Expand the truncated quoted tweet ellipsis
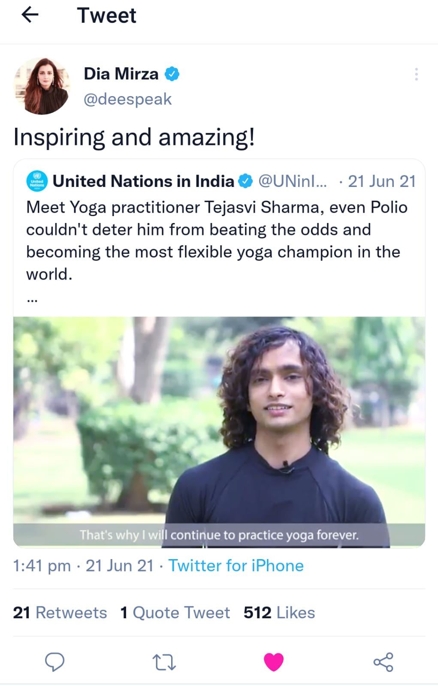 point(32,300)
